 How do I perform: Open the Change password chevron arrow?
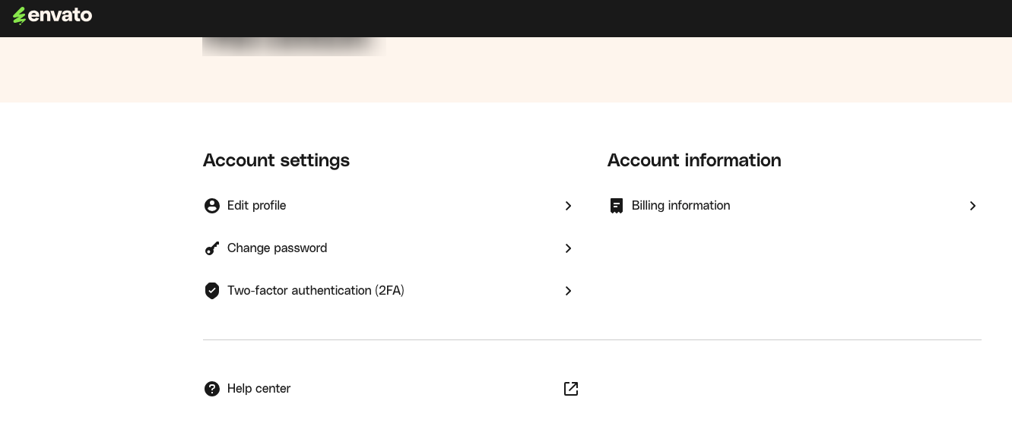point(568,248)
